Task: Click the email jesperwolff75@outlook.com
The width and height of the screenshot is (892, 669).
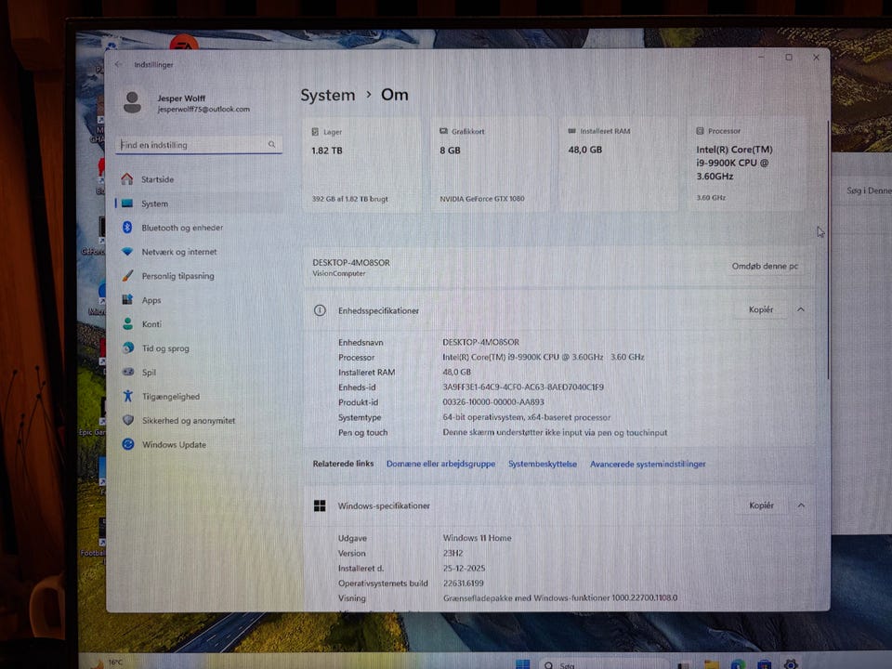Action: tap(203, 110)
